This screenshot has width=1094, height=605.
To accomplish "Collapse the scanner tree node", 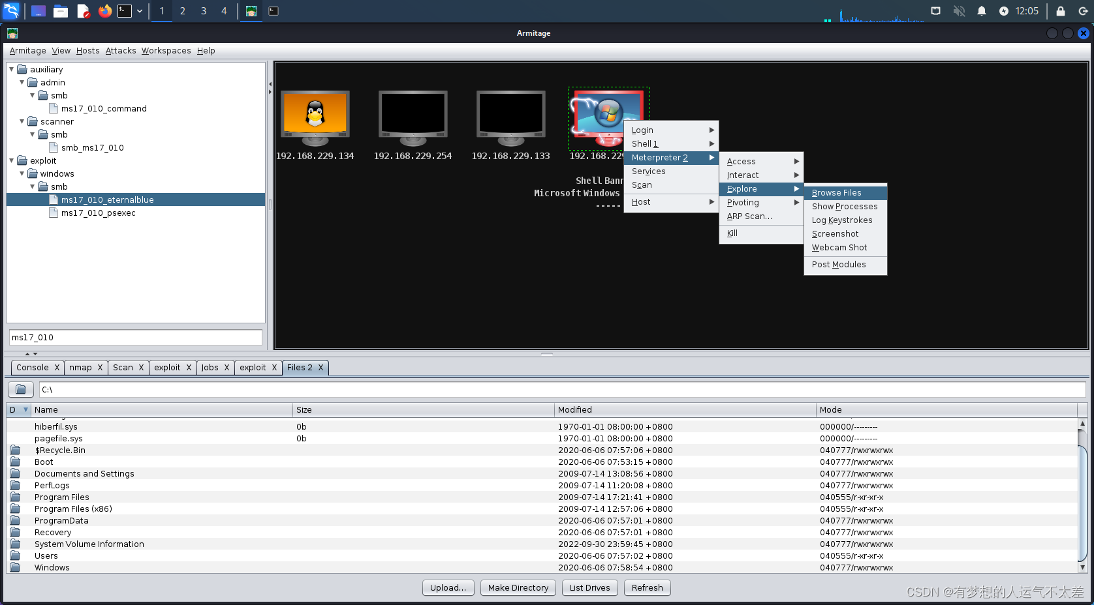I will click(x=22, y=121).
